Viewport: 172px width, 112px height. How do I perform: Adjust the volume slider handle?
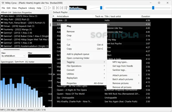pyautogui.click(x=101, y=8)
